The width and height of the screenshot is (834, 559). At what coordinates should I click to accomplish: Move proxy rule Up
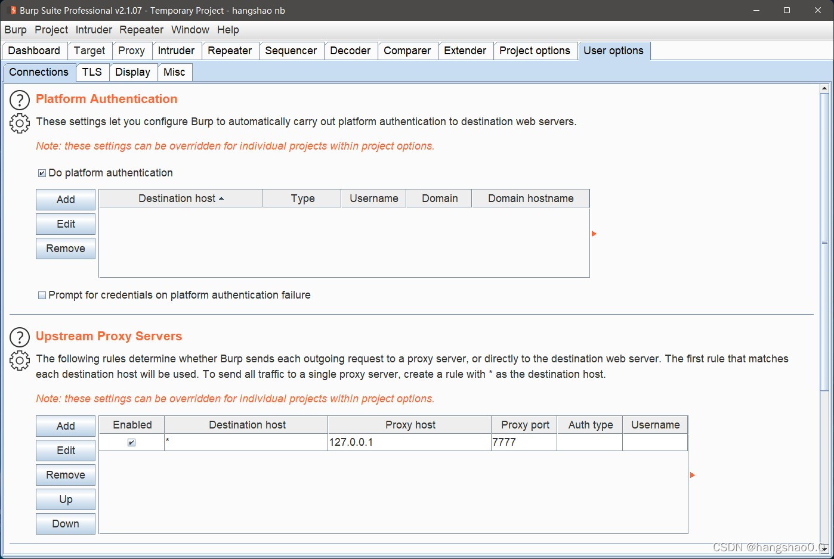pos(66,499)
